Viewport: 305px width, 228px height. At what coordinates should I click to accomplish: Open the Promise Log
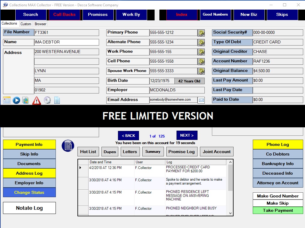(x=181, y=152)
